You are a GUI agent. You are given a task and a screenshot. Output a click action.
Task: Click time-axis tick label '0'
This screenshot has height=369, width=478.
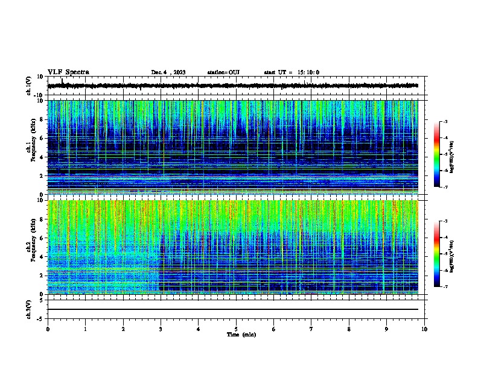48,329
